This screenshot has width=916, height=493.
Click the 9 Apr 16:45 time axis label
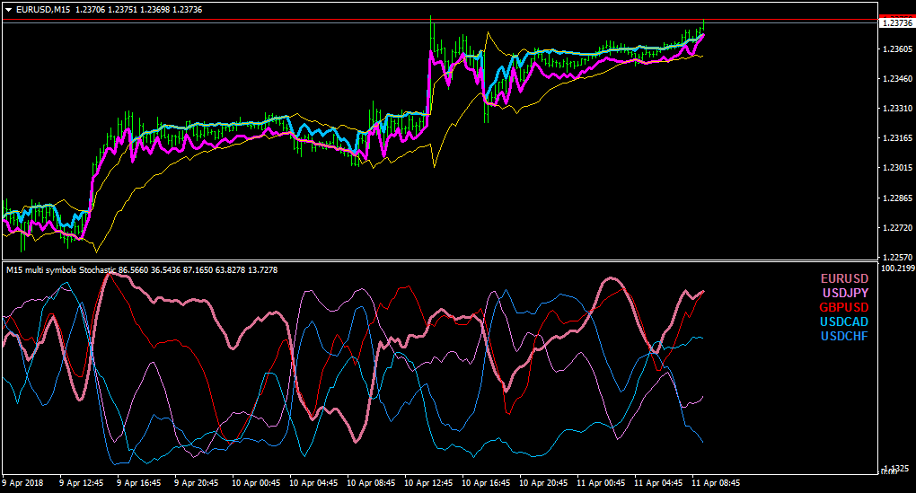[138, 483]
